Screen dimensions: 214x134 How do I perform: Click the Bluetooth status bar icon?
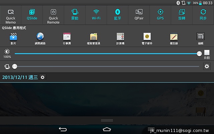coord(178,3)
